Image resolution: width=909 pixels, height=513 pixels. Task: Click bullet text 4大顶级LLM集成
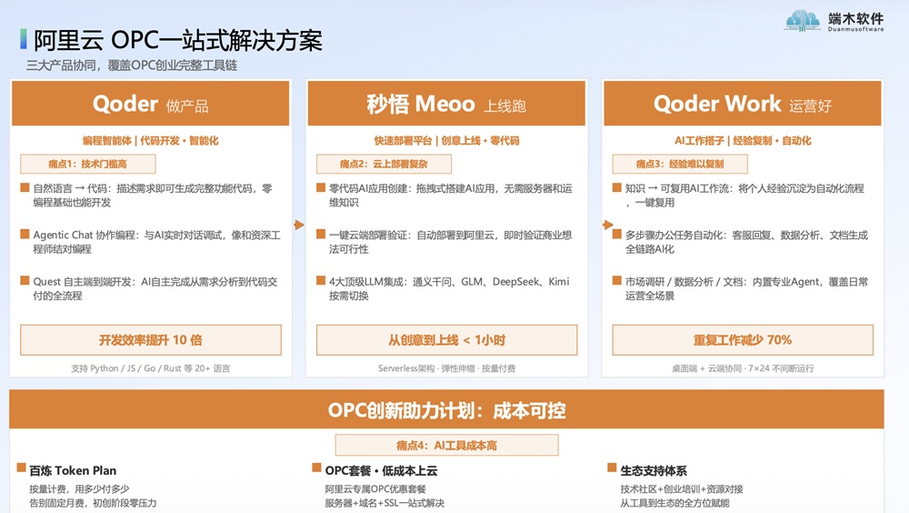367,281
